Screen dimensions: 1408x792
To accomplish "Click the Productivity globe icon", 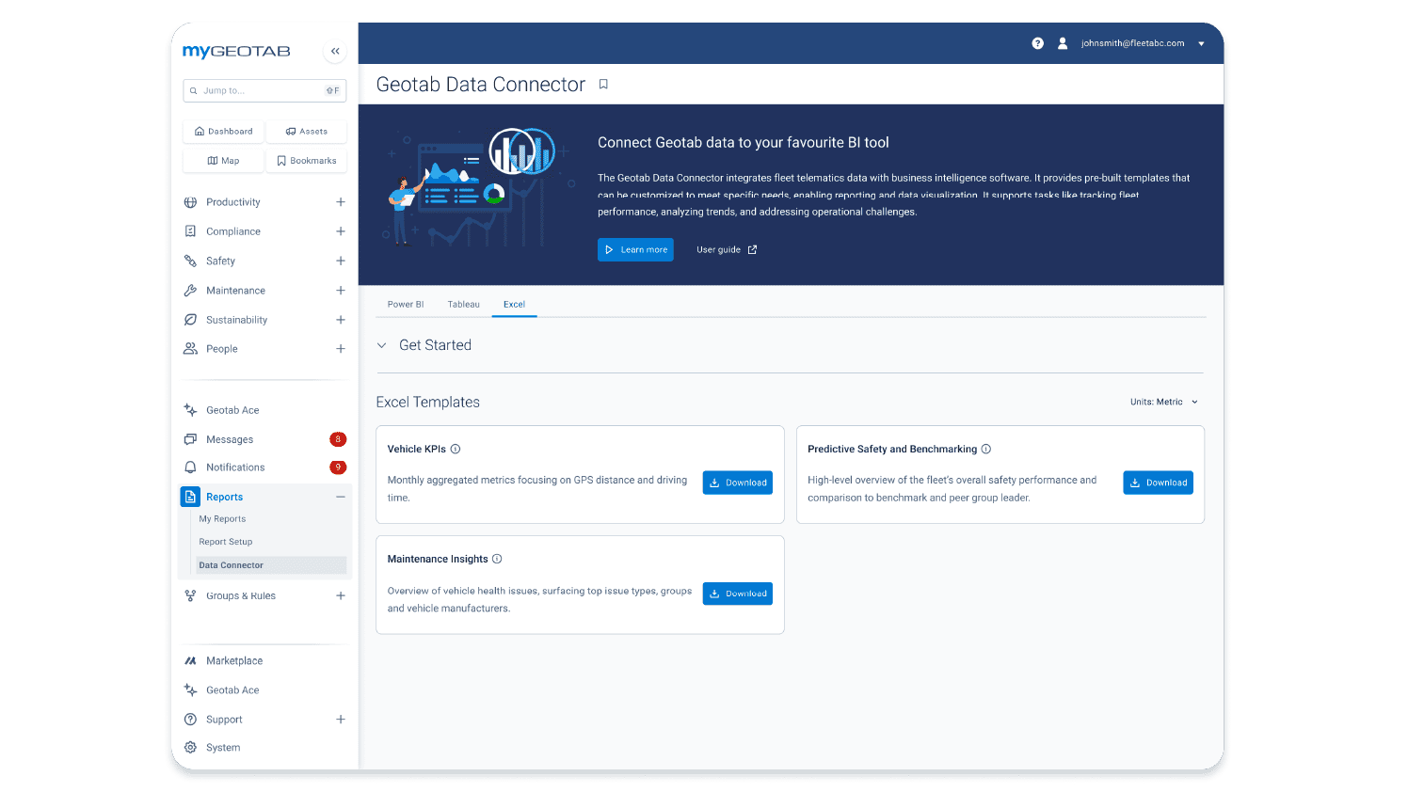I will 190,202.
